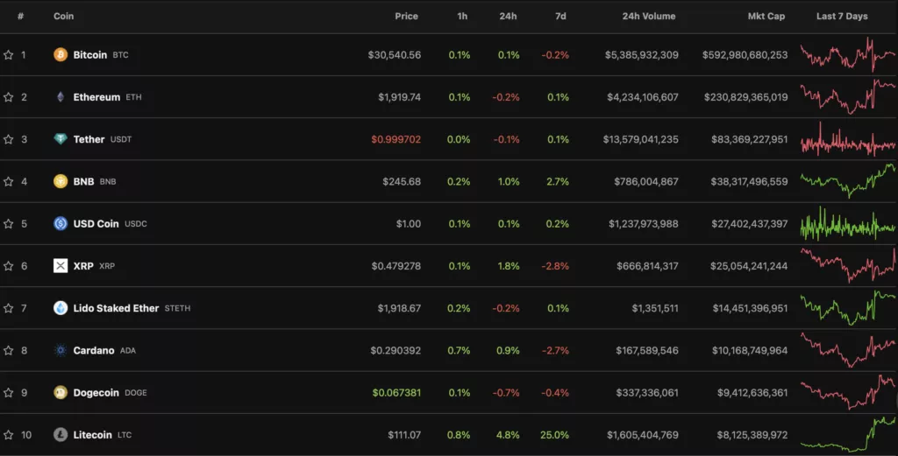Open the XRP coin name link
The height and width of the screenshot is (456, 898).
tap(83, 266)
